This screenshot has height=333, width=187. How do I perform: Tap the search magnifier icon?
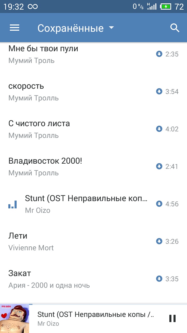click(x=175, y=28)
